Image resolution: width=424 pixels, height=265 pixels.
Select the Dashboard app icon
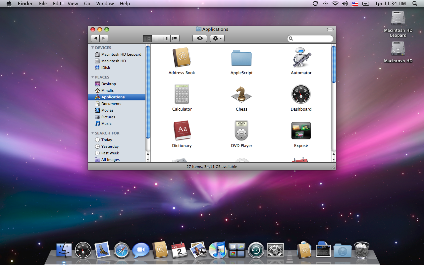click(301, 94)
